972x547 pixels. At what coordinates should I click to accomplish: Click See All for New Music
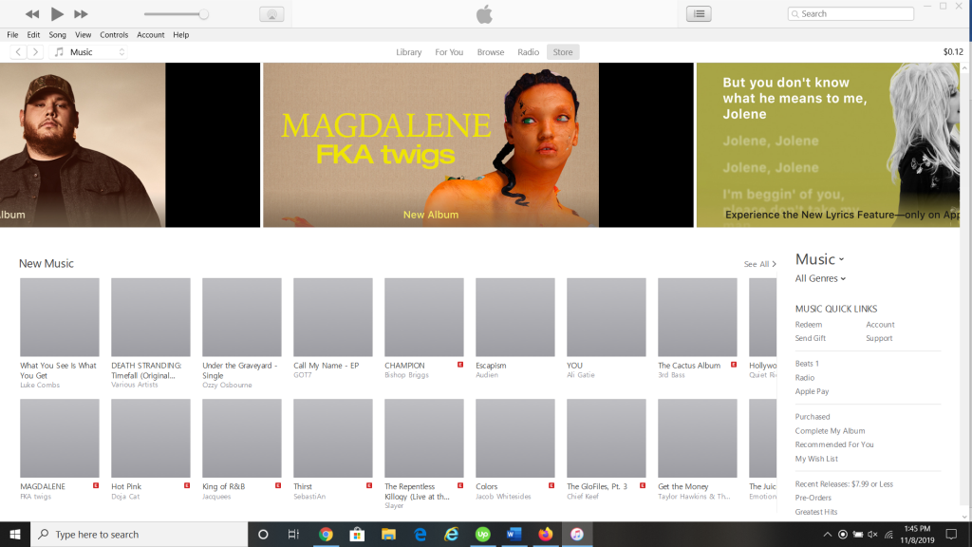click(759, 264)
